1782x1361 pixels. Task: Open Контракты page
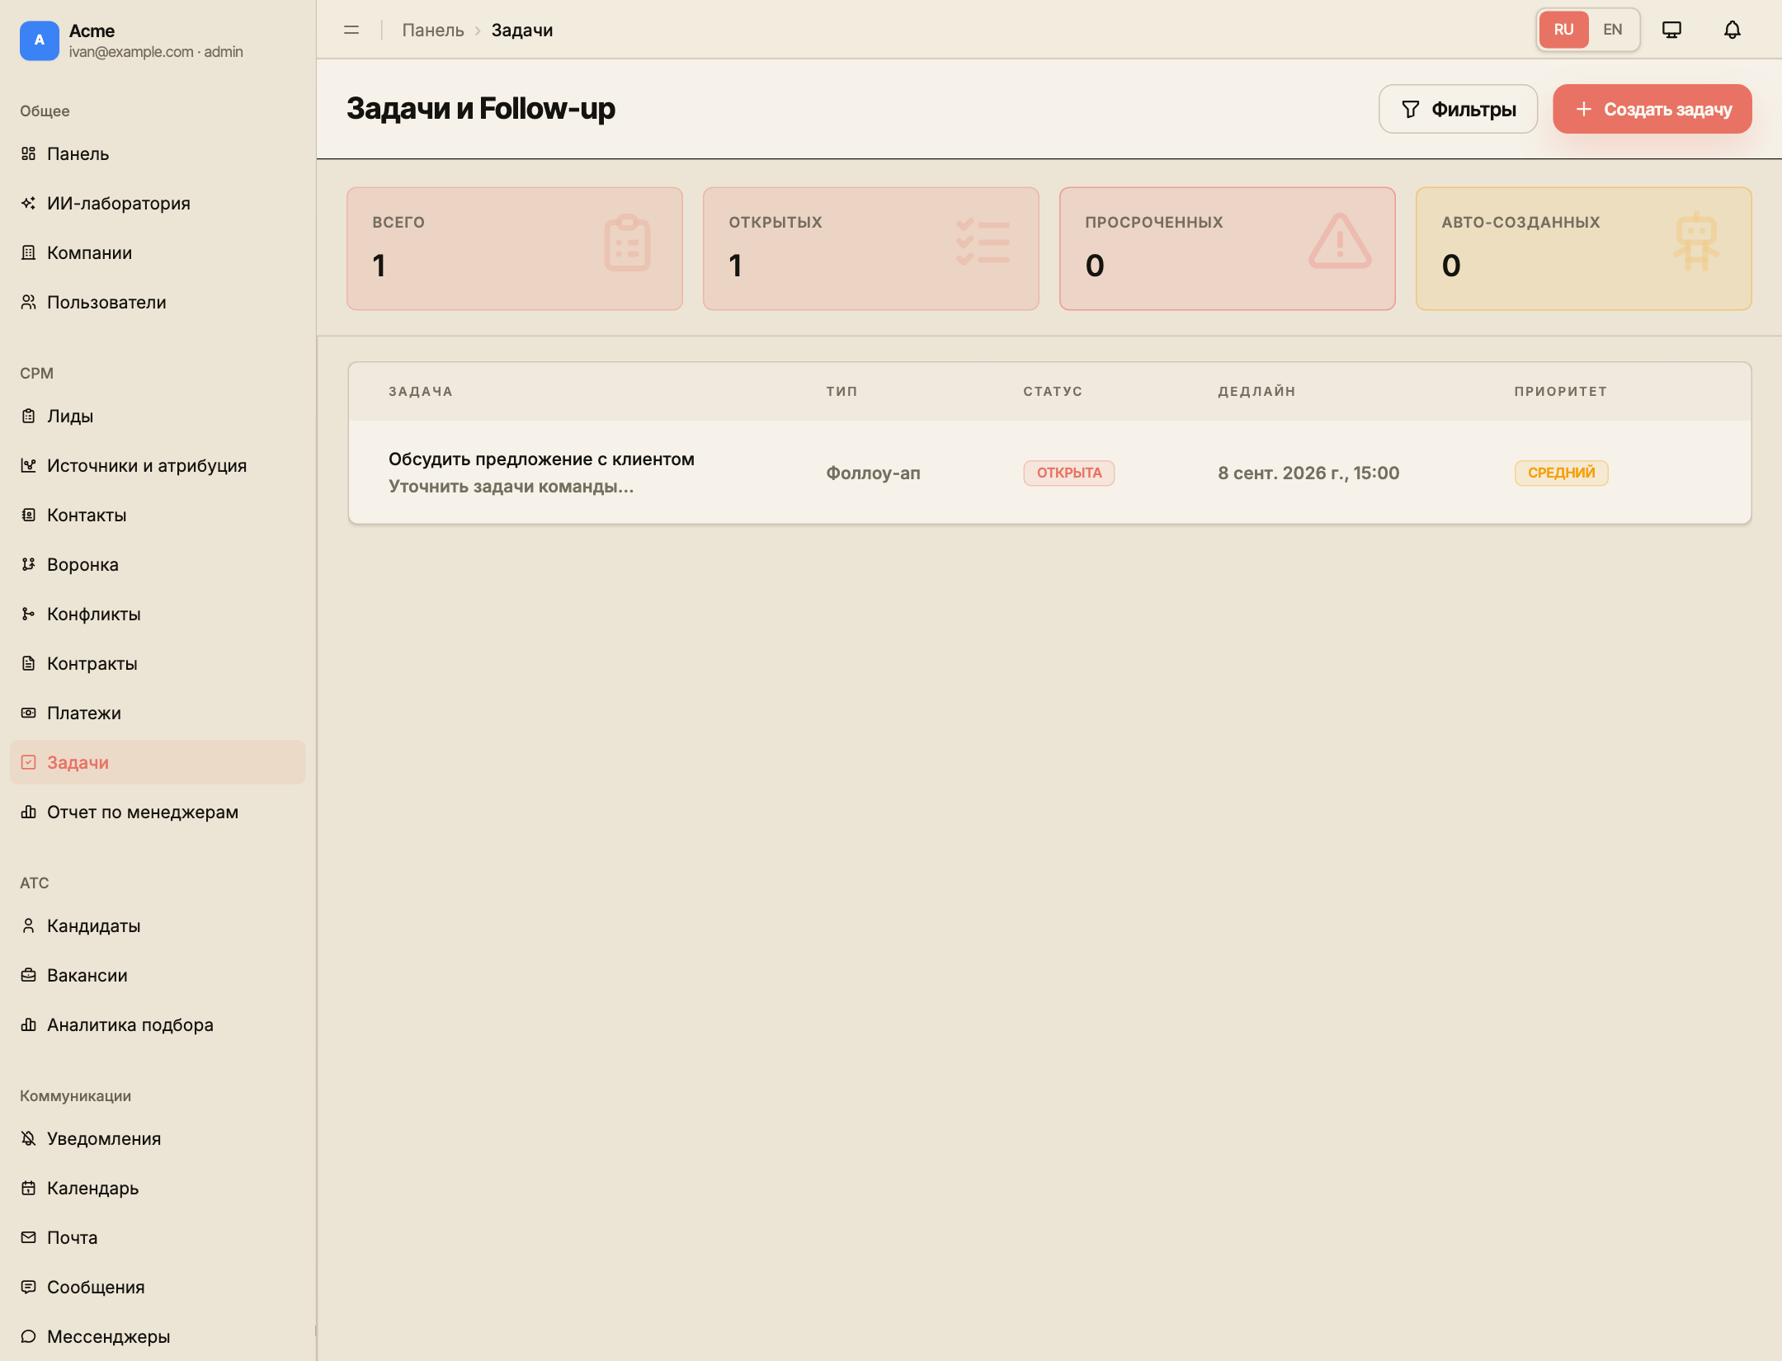tap(158, 663)
